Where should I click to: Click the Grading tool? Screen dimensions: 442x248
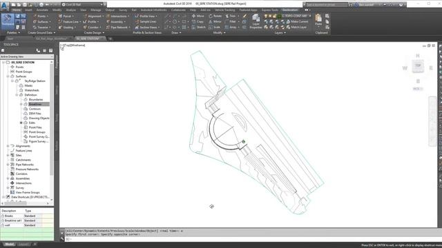point(67,28)
